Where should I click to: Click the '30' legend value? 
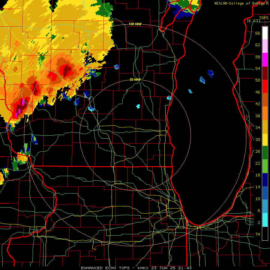[x=258, y=139]
